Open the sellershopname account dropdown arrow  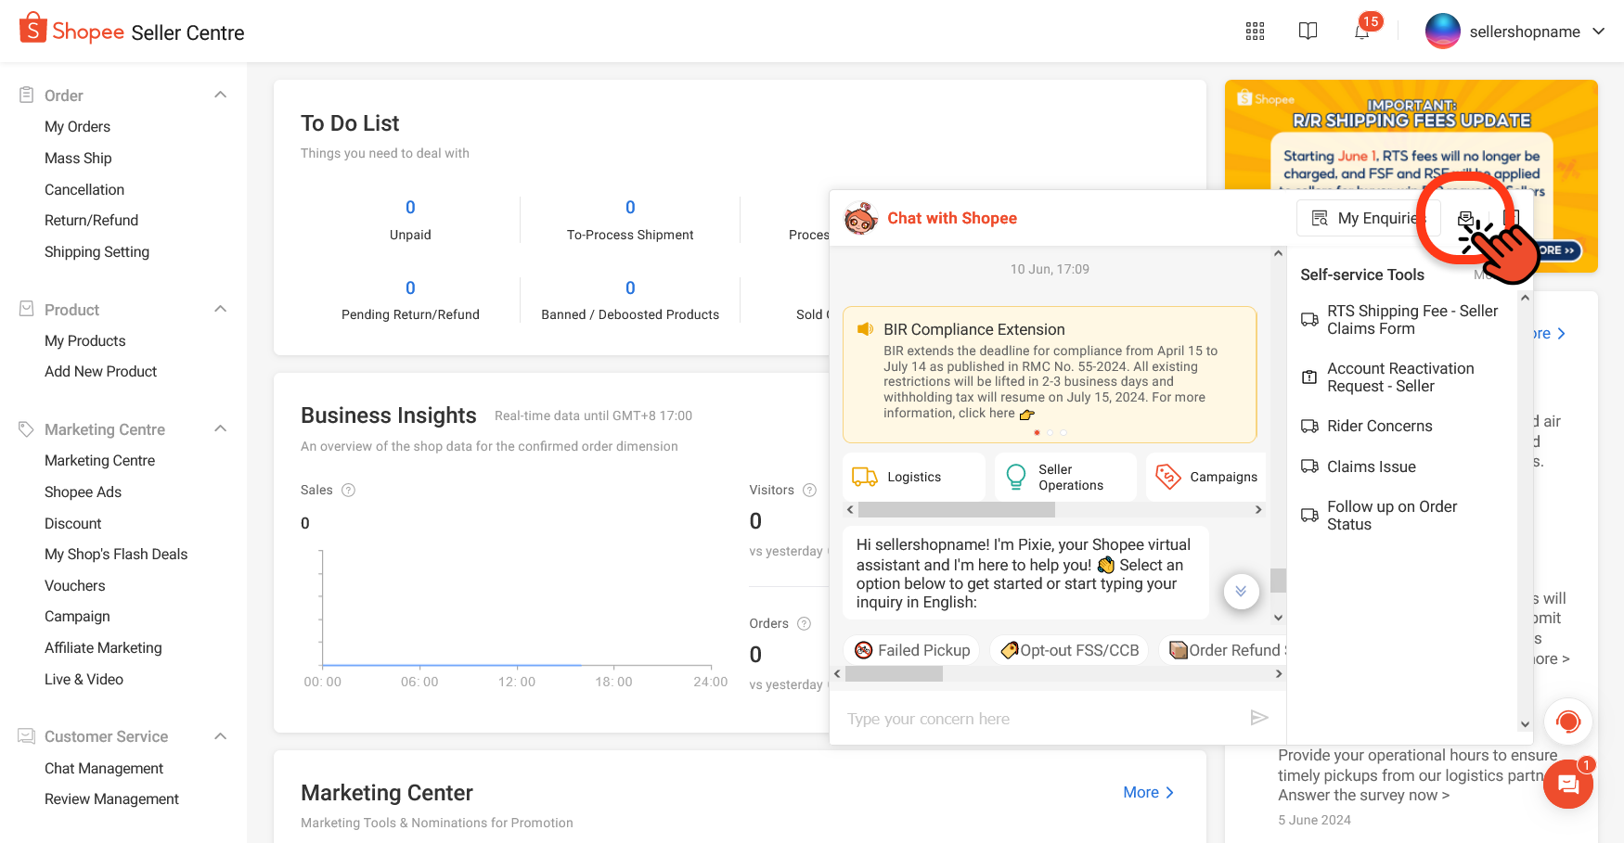coord(1599,32)
